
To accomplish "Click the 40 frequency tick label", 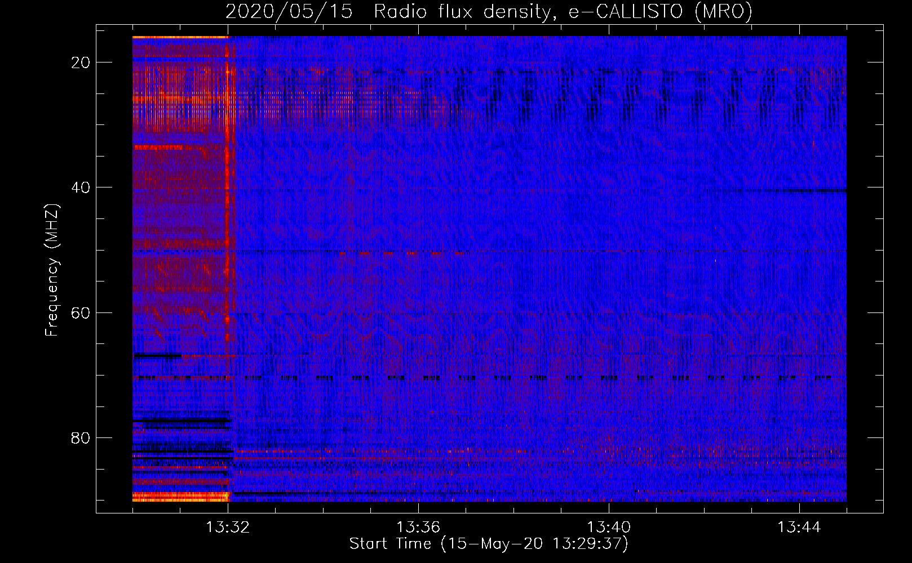I will click(81, 187).
